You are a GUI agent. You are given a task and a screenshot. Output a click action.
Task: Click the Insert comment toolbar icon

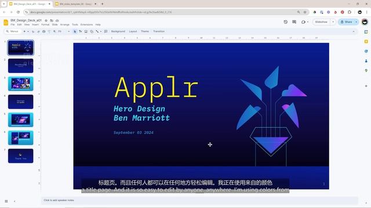[106, 31]
